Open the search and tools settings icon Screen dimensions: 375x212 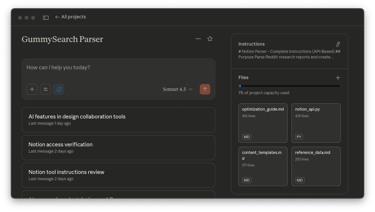pos(46,89)
